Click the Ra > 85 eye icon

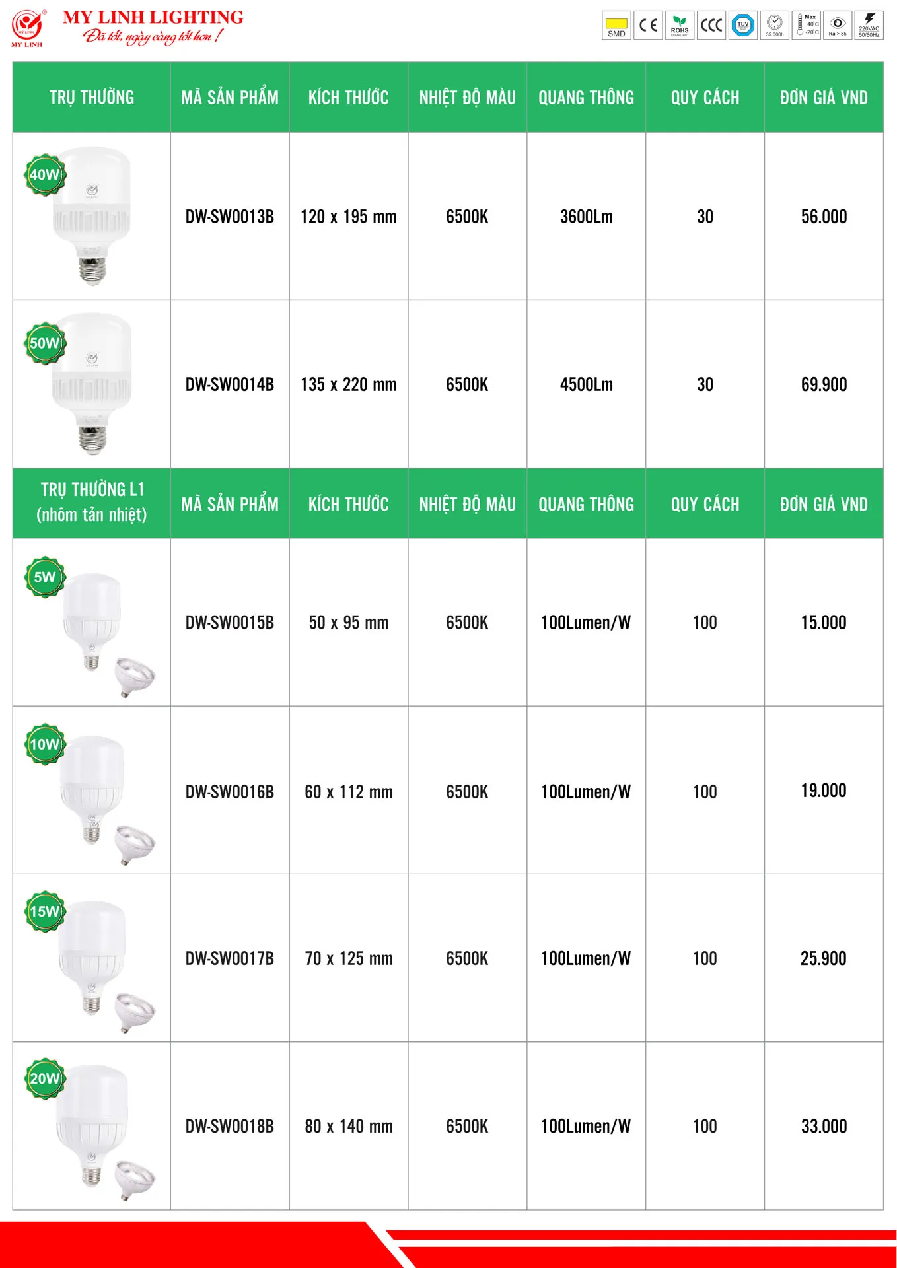click(838, 25)
